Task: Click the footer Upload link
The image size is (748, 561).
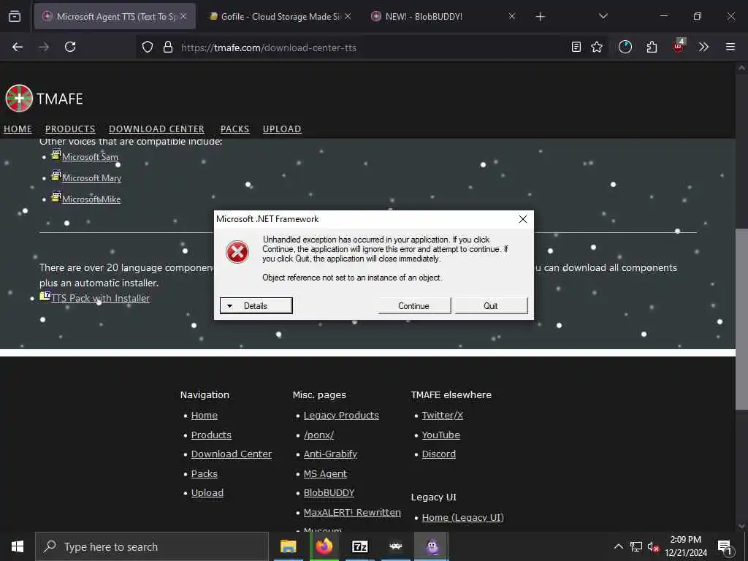Action: click(207, 493)
